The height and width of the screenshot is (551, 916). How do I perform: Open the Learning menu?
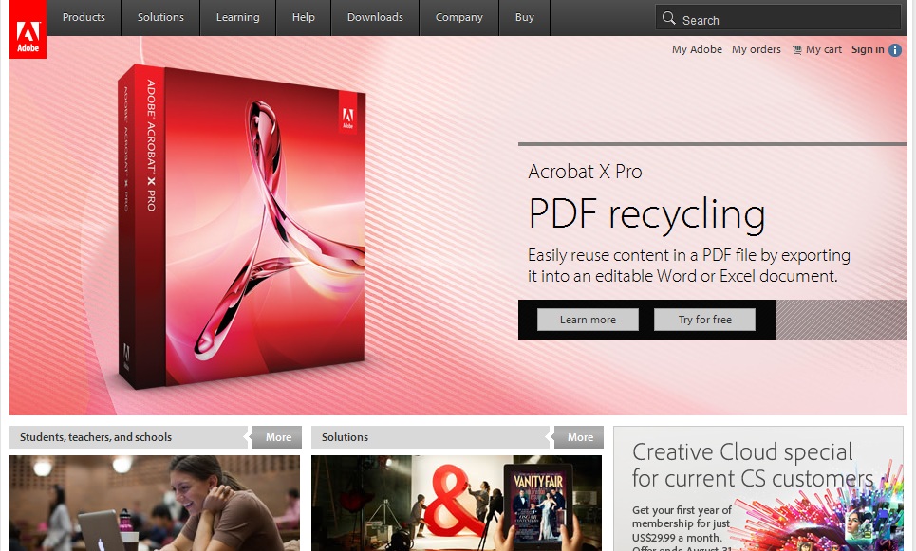point(237,17)
